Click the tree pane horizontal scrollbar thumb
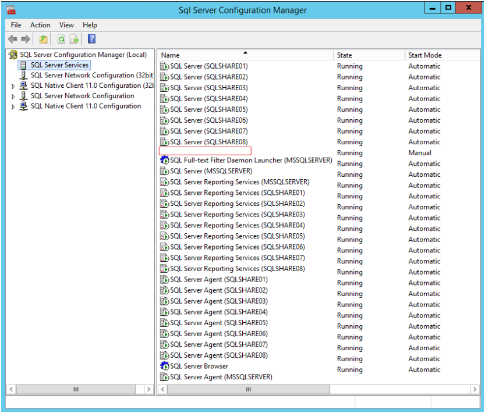485x413 pixels. [76, 389]
